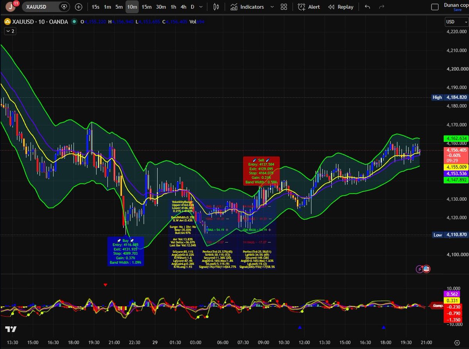Viewport: 469px width, 349px height.
Task: Undo the last chart action
Action: pos(367,7)
